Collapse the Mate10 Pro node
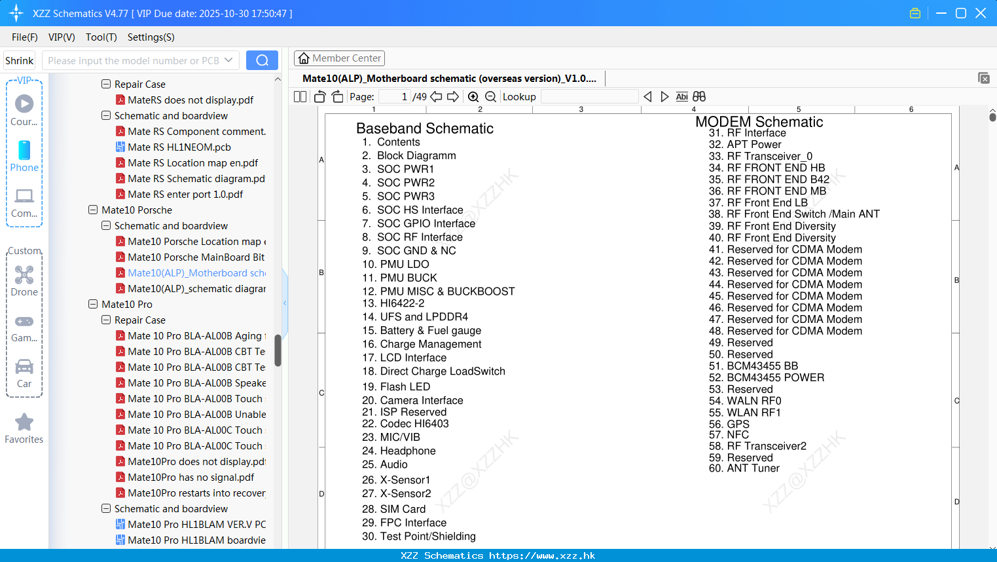Screen dimensions: 997x562 (x=93, y=304)
